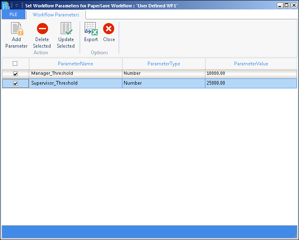Open the FILE menu tab
This screenshot has width=299, height=240.
click(x=13, y=14)
